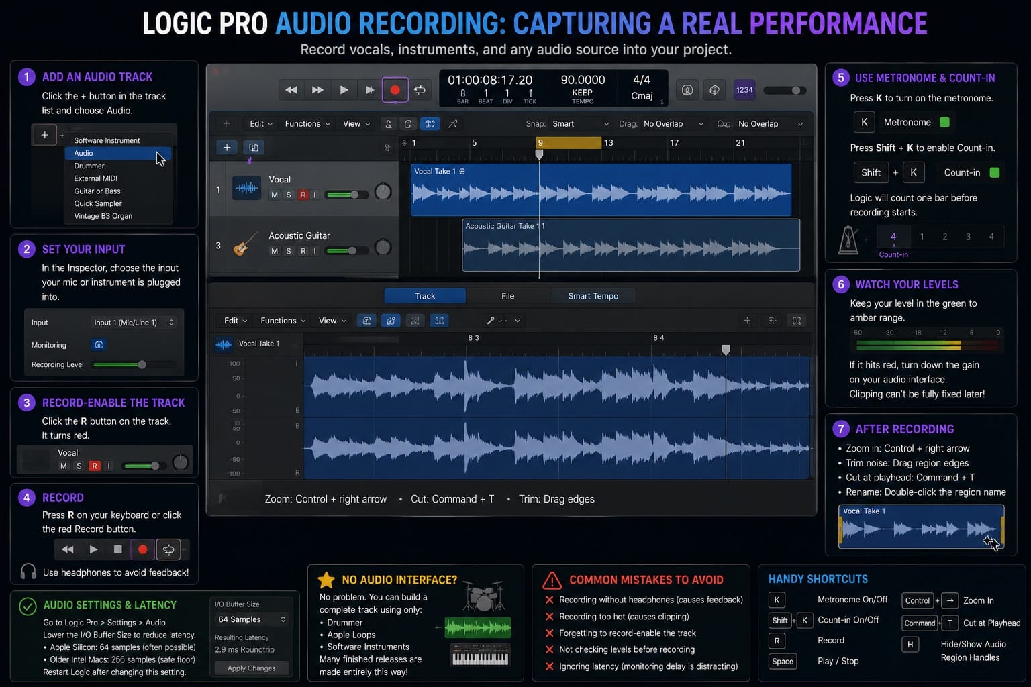Image resolution: width=1031 pixels, height=687 pixels.
Task: Open the Functions menu in the audio editor
Action: 283,321
